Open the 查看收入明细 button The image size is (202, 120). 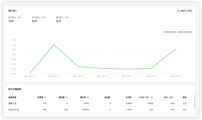[185, 11]
